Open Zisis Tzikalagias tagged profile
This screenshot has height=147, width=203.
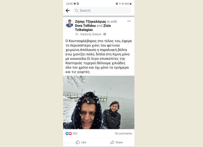[93, 28]
